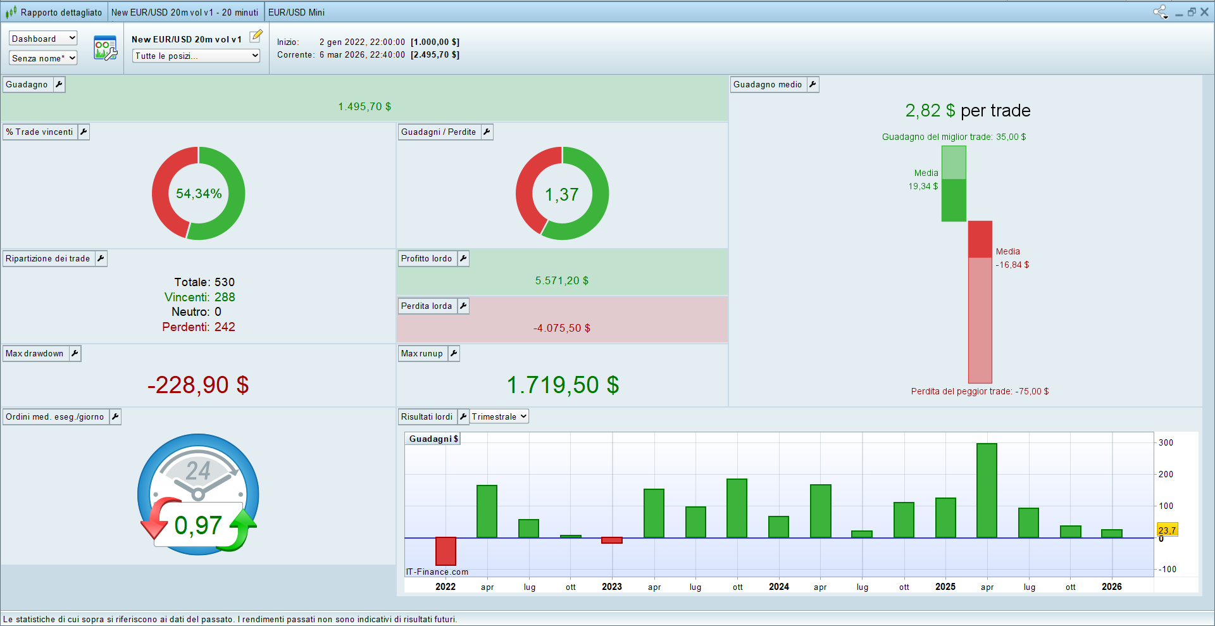Expand the Senza nome* dropdown
The width and height of the screenshot is (1215, 626).
pyautogui.click(x=43, y=58)
